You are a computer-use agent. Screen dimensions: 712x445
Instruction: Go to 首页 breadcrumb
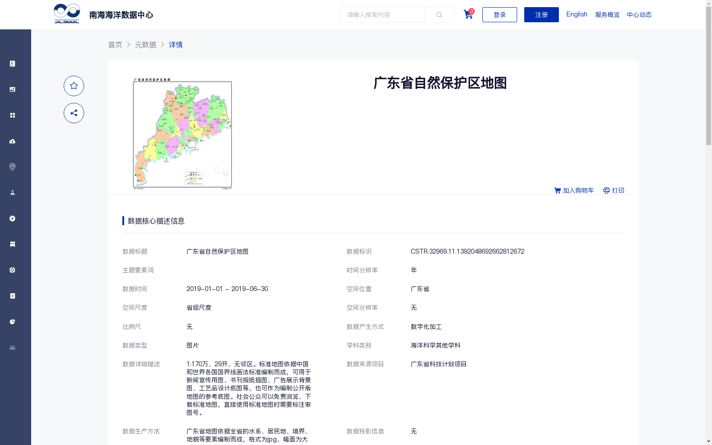[x=115, y=44]
